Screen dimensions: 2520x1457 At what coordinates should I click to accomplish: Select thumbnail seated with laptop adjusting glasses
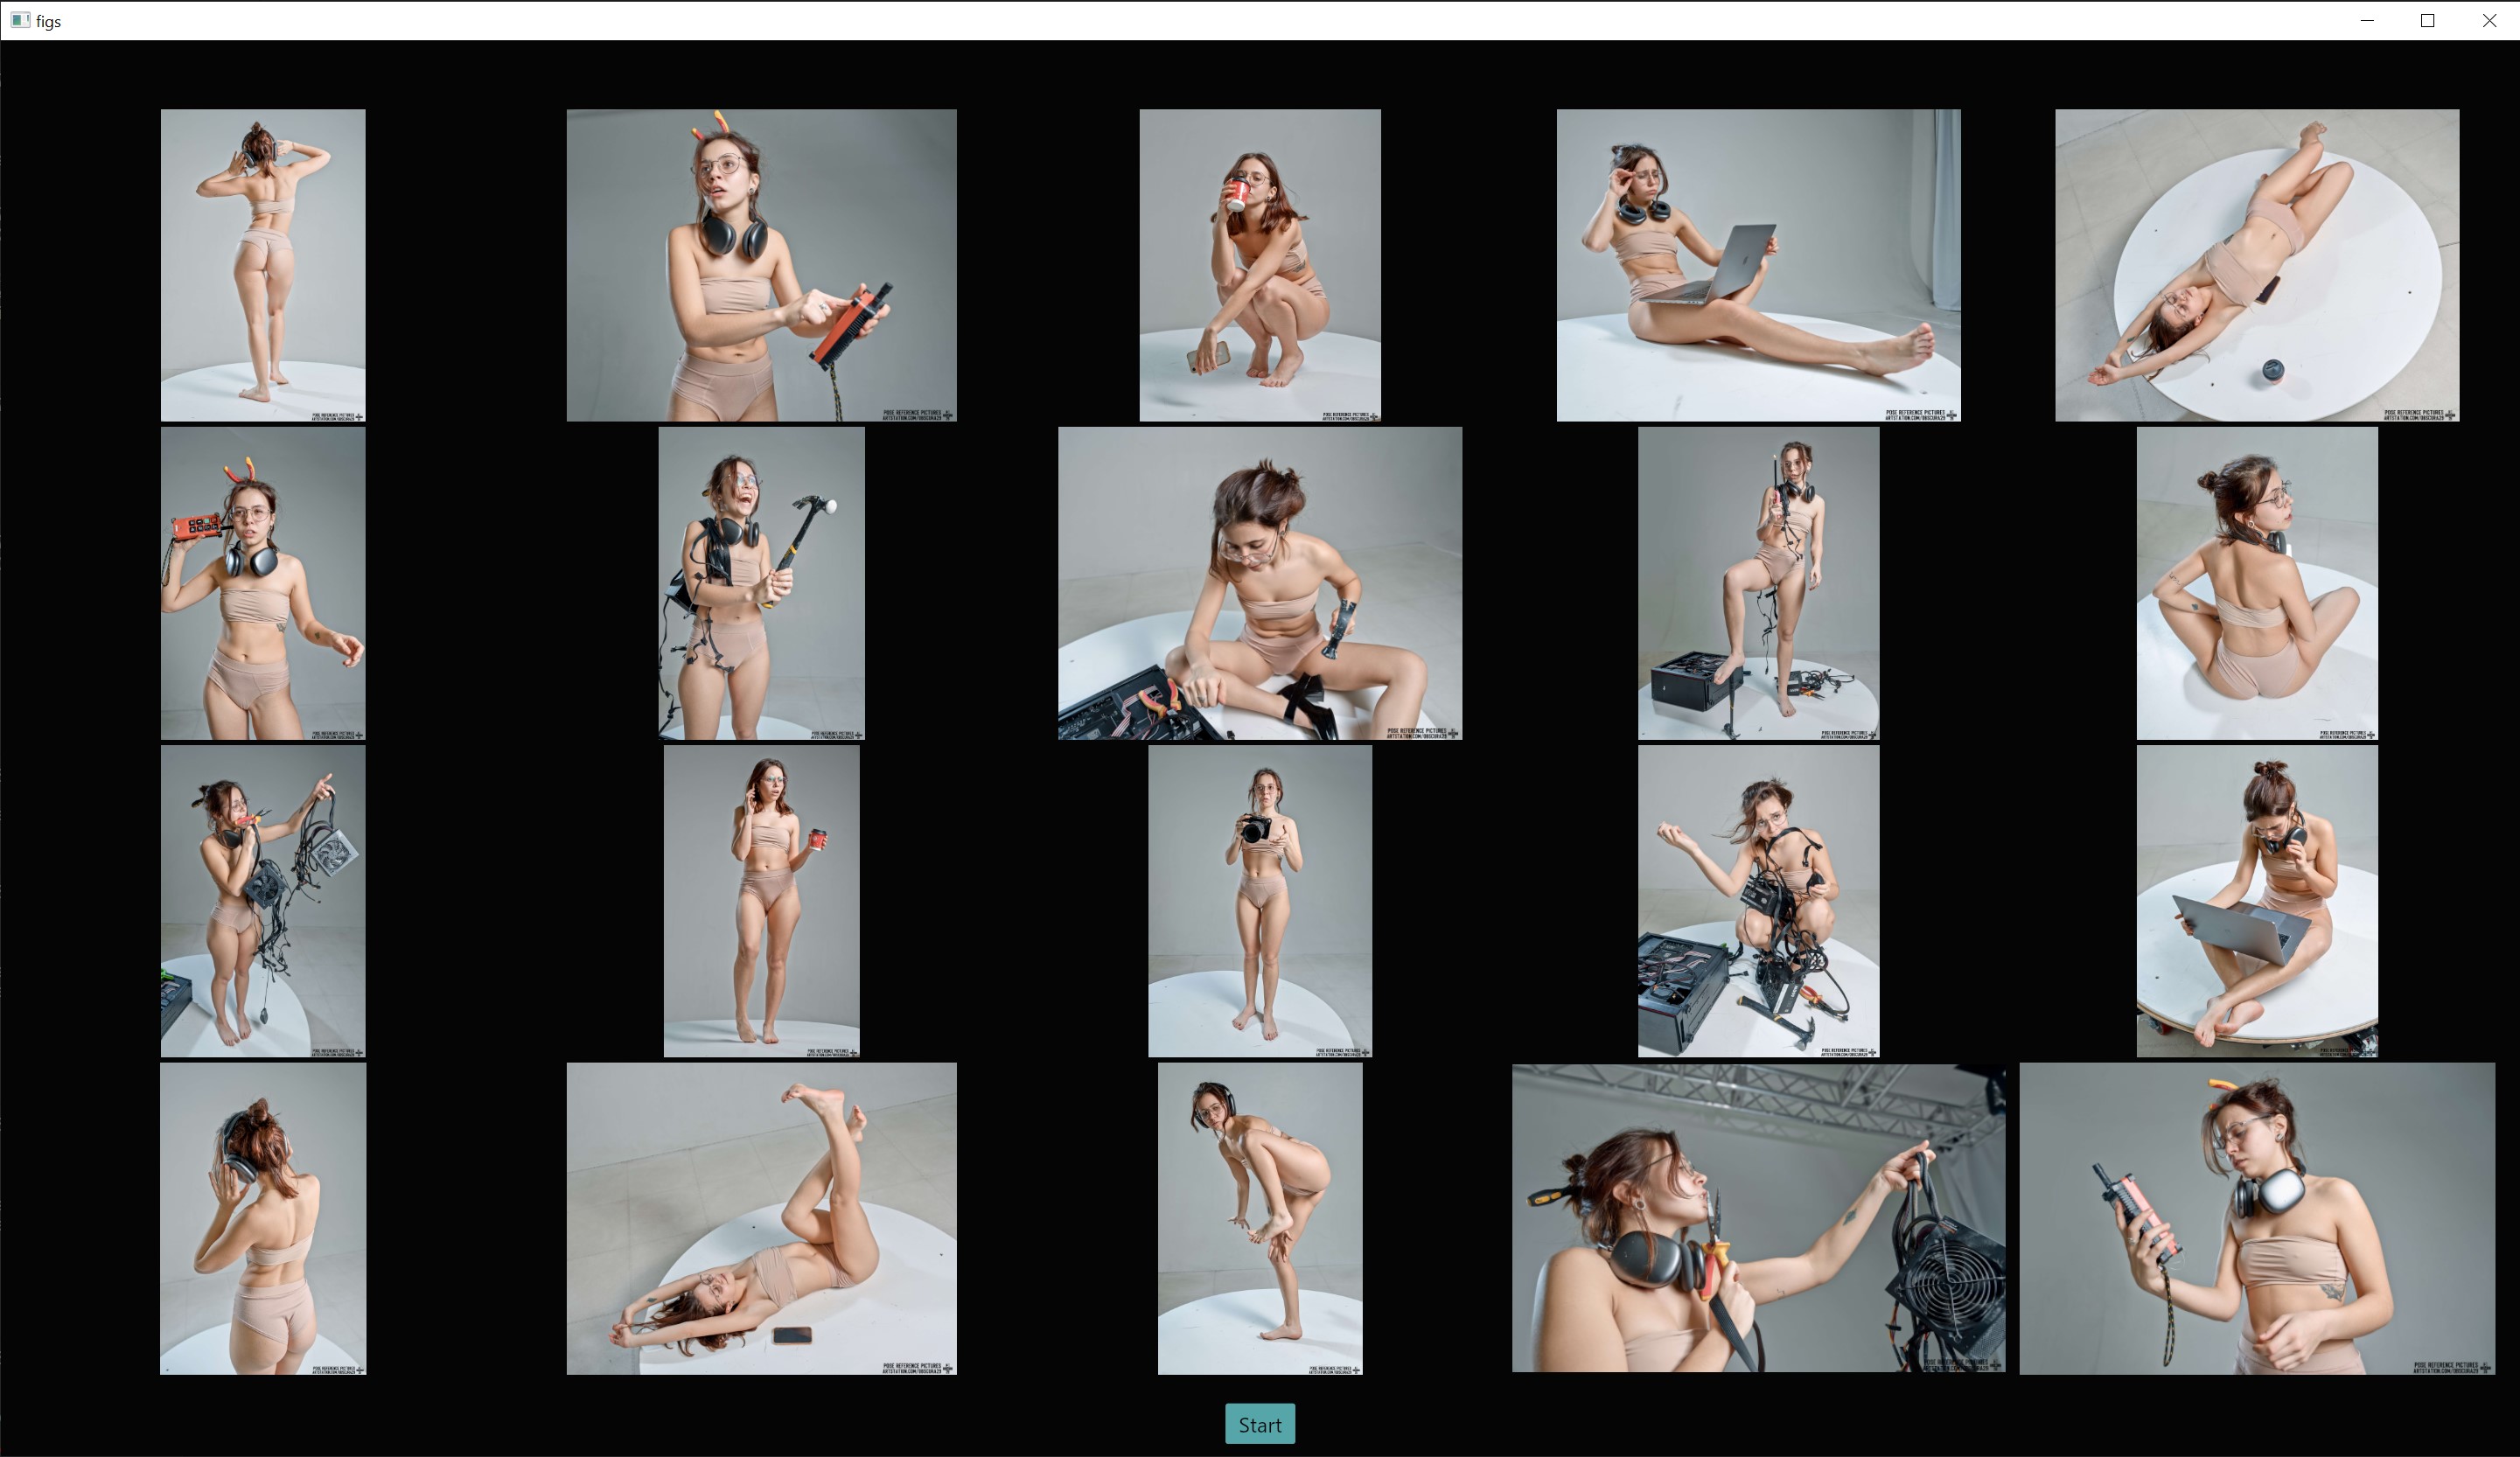tap(1758, 265)
